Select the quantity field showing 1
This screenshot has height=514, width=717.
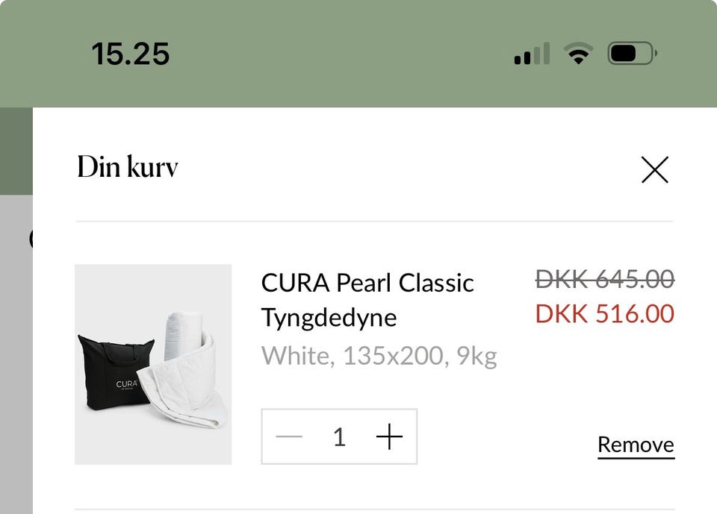(339, 437)
